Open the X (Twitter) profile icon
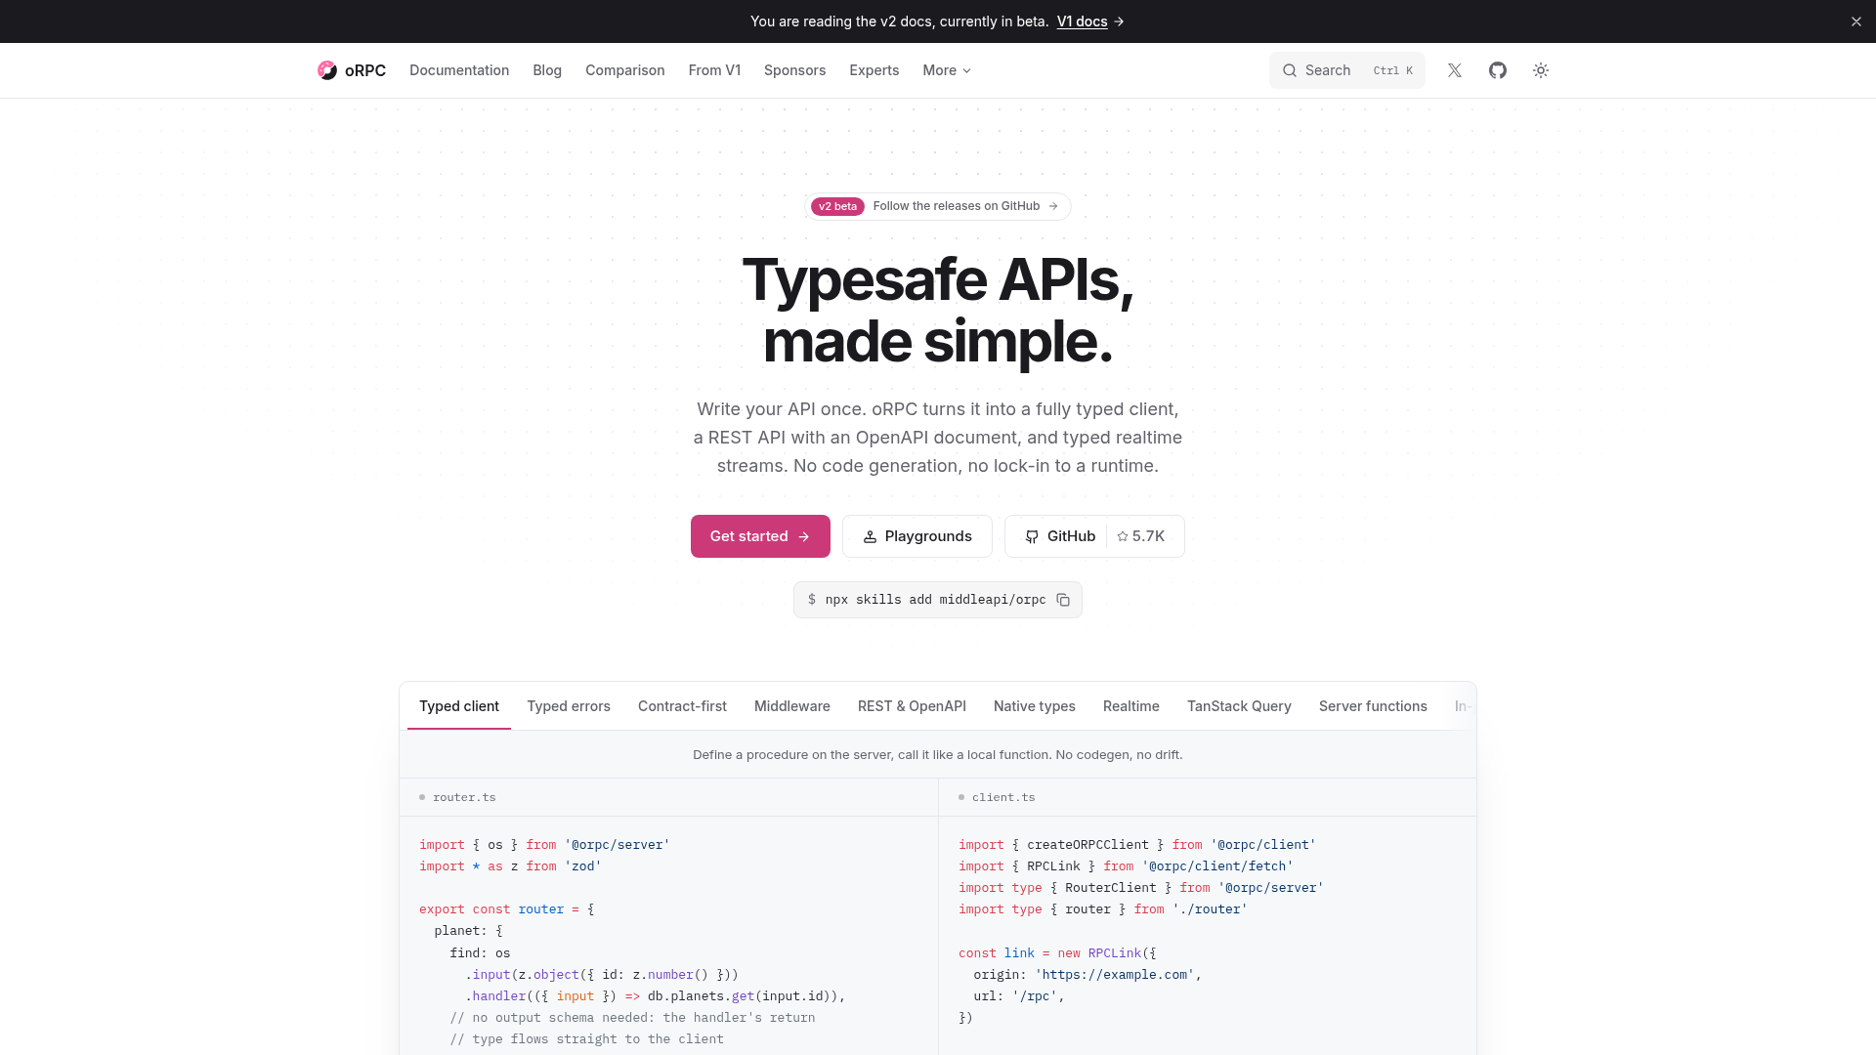The image size is (1876, 1055). [x=1455, y=70]
